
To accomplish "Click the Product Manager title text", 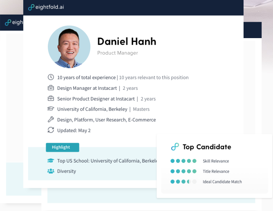I will (x=117, y=53).
